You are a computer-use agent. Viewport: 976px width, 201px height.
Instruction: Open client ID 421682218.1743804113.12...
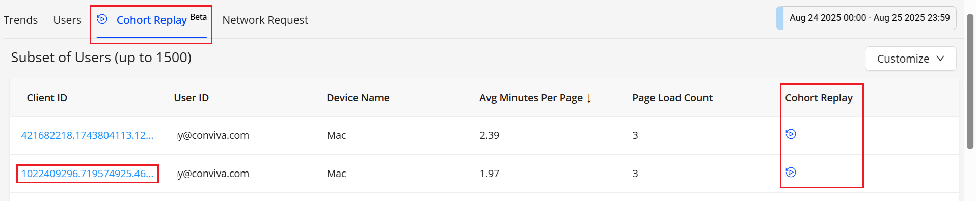(87, 135)
